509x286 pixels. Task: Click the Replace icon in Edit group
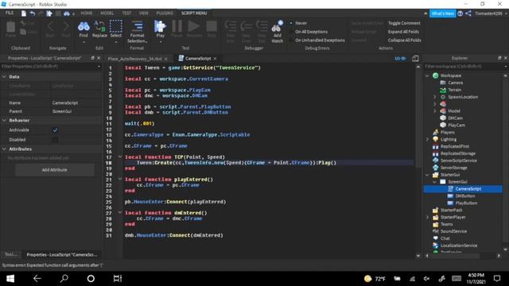99,27
